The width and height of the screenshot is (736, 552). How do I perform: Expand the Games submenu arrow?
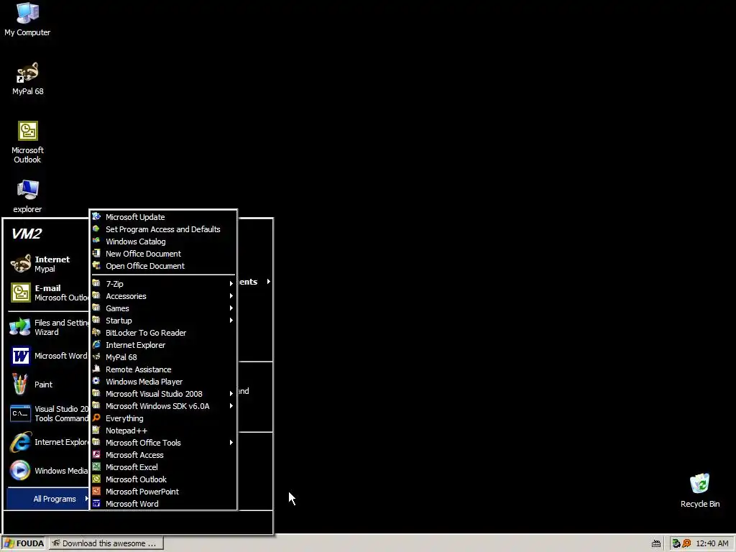click(231, 308)
